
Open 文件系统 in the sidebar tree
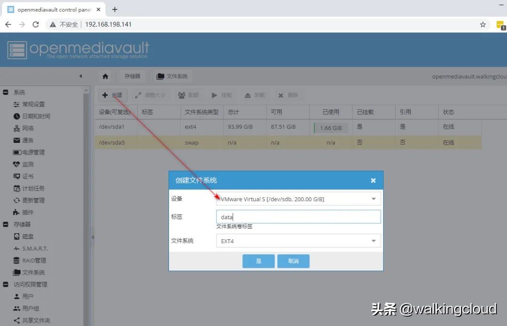click(x=29, y=273)
